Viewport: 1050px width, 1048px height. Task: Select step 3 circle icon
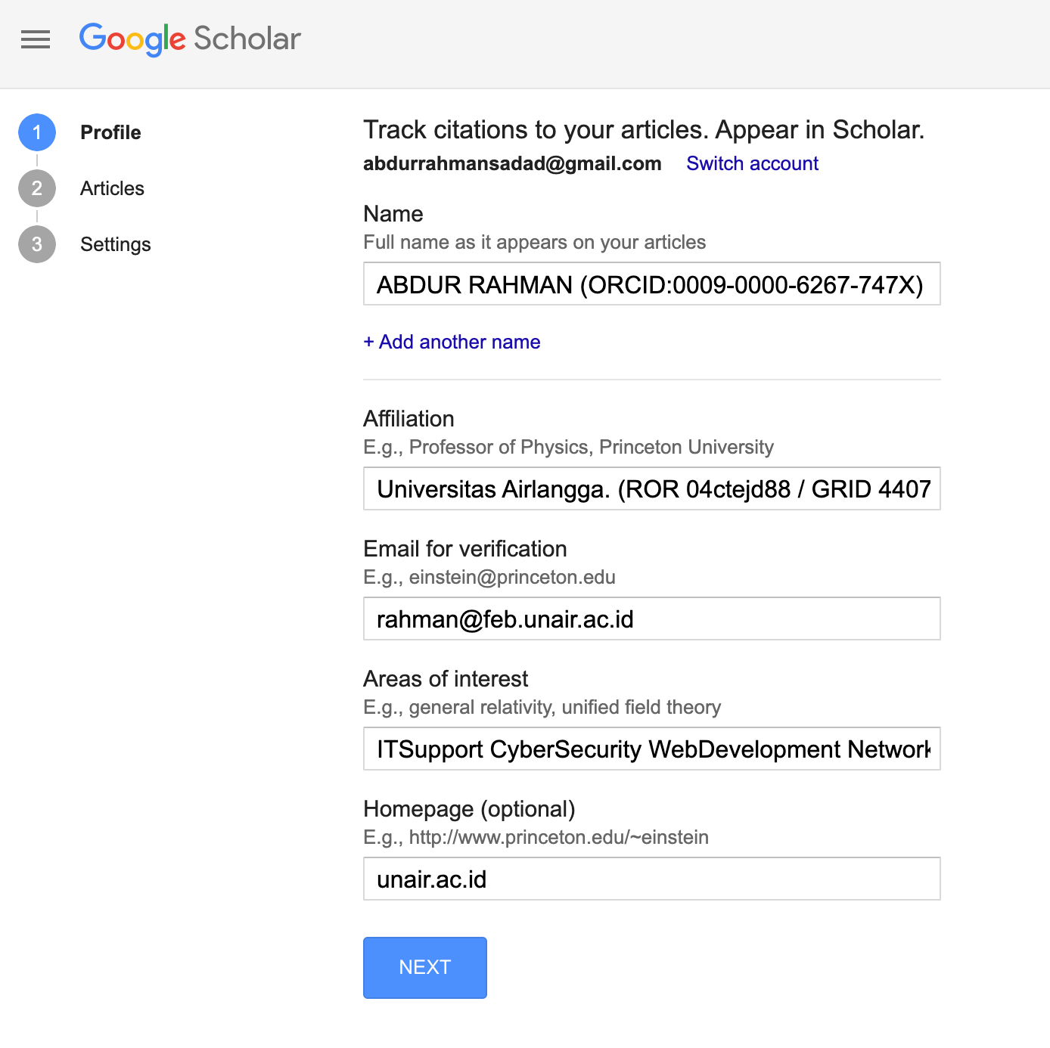tap(37, 244)
